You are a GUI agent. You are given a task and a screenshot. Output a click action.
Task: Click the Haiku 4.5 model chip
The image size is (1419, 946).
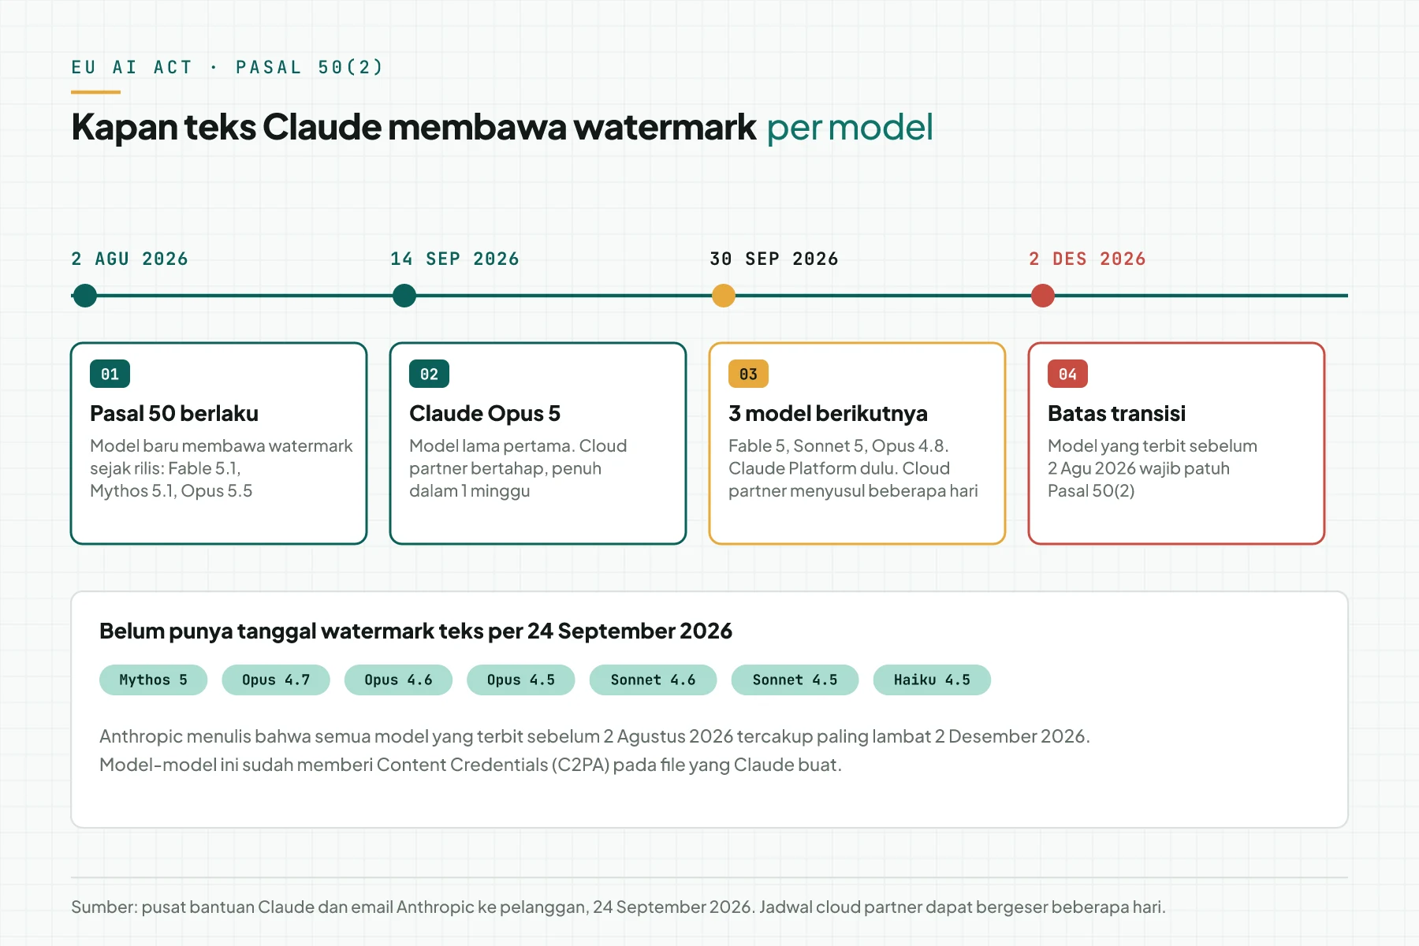(933, 680)
